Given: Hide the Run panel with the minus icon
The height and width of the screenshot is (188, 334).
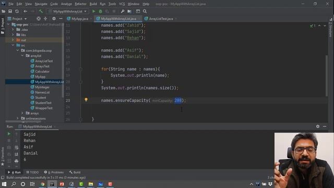Looking at the screenshot, I should point(325,126).
